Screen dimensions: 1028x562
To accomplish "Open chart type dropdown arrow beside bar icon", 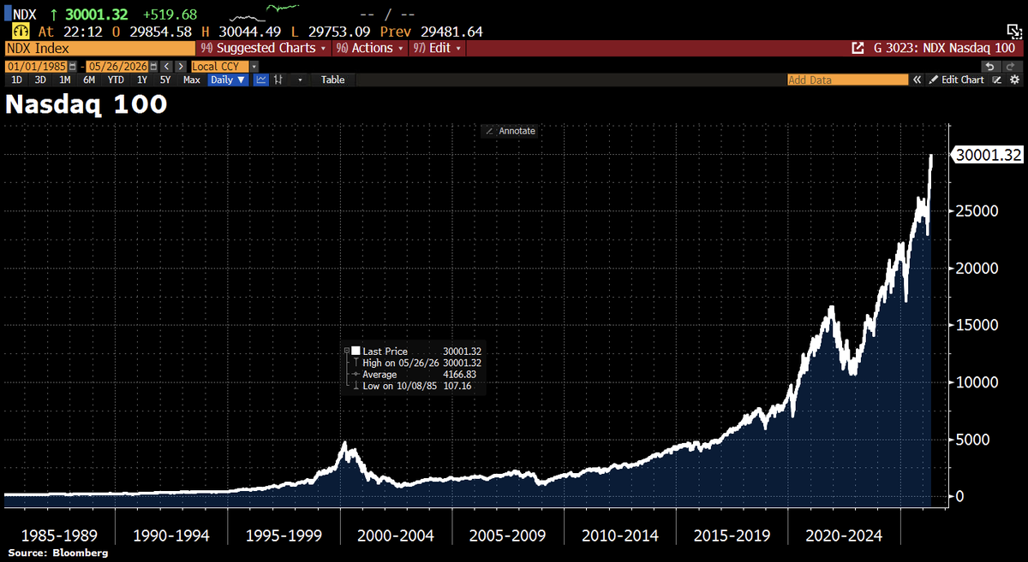I will 300,80.
